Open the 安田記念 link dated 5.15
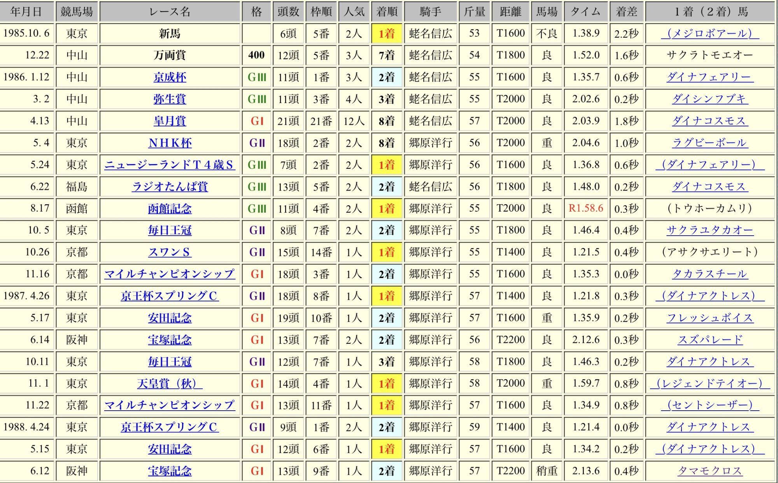Screen dimensions: 778x483 [170, 449]
